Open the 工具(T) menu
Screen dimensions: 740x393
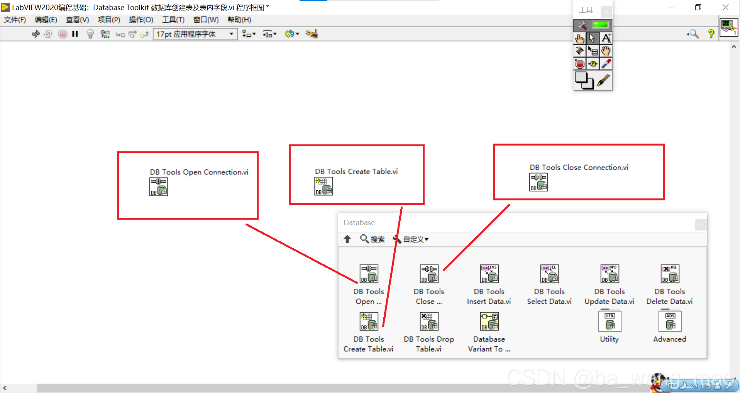(173, 20)
